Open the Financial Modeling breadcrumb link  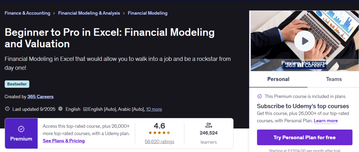(148, 13)
